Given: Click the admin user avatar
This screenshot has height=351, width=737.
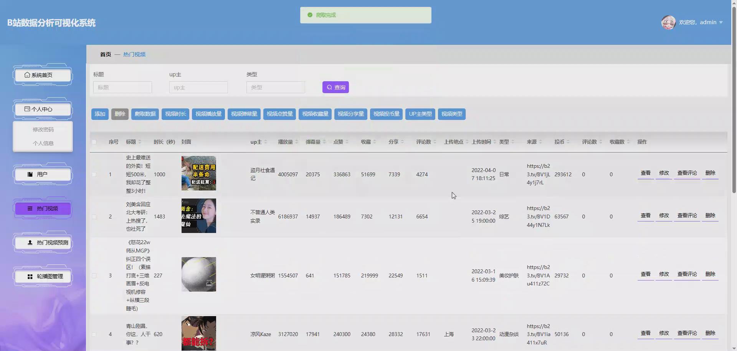Looking at the screenshot, I should [x=668, y=23].
